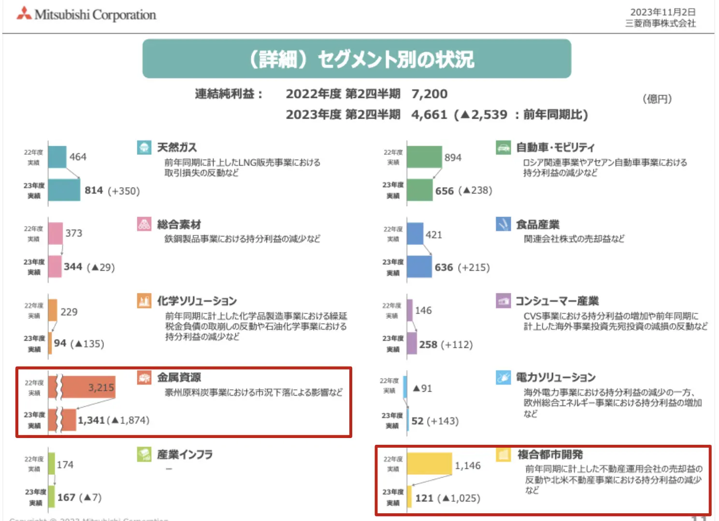Click the blue 636 bar for 食品産業
This screenshot has height=521, width=719.
click(419, 267)
